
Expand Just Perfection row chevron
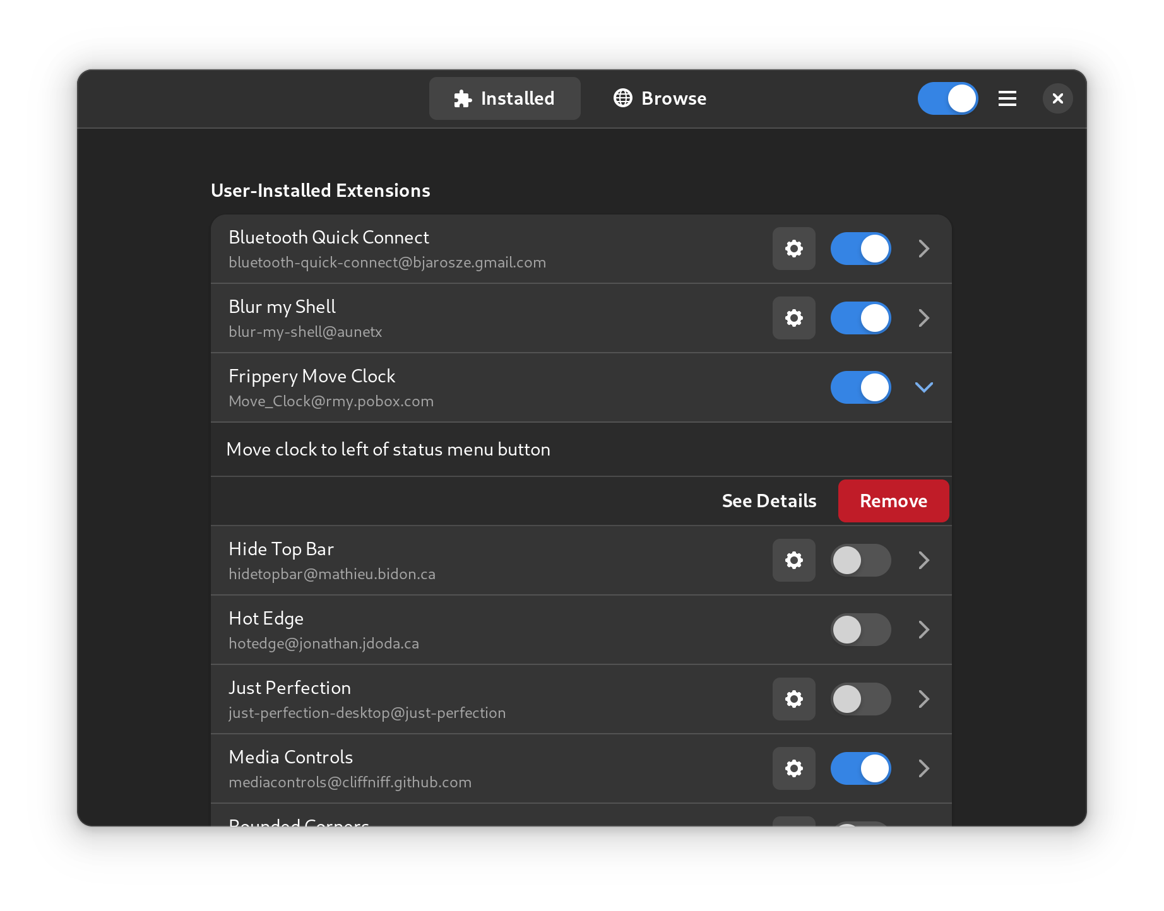pyautogui.click(x=923, y=699)
